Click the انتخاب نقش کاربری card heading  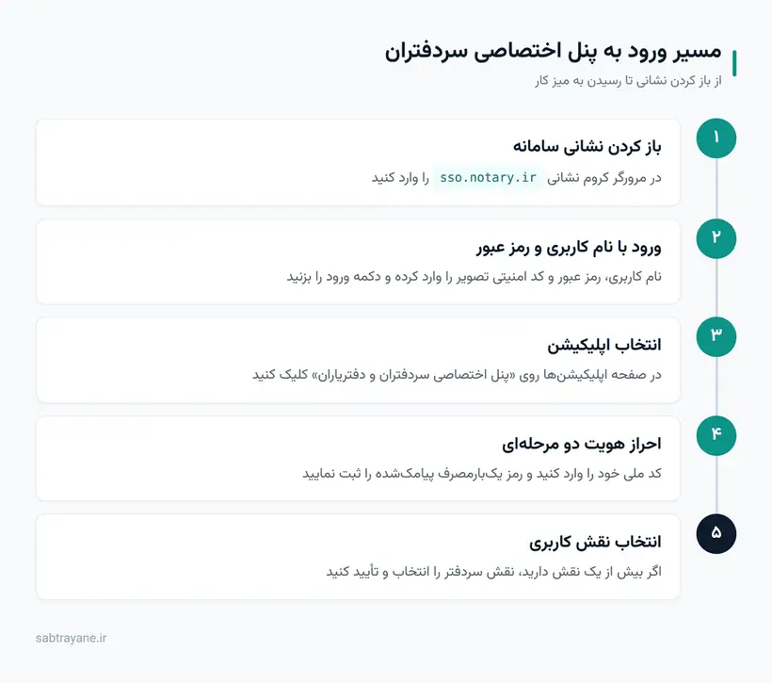[x=595, y=542]
